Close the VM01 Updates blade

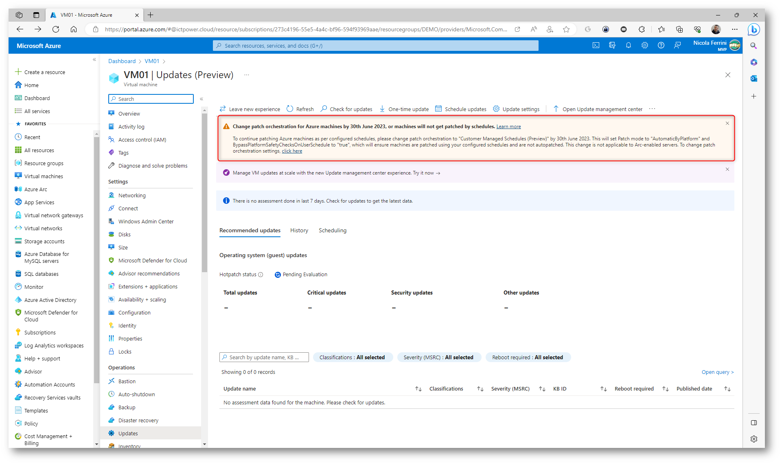(x=728, y=75)
